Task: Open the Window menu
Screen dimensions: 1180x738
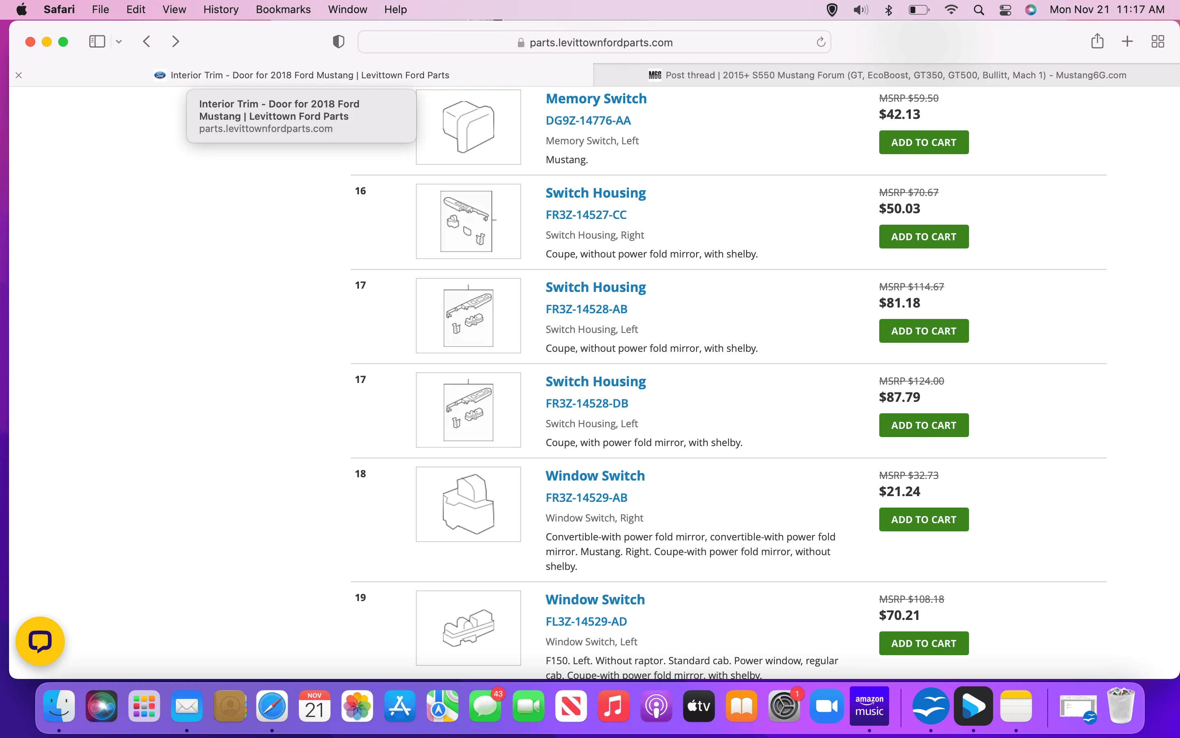Action: [347, 9]
